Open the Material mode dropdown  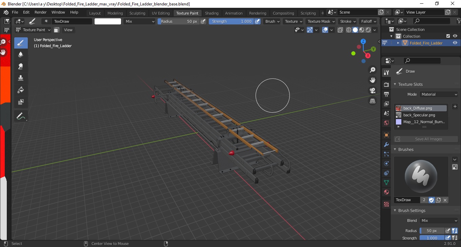[x=439, y=94]
